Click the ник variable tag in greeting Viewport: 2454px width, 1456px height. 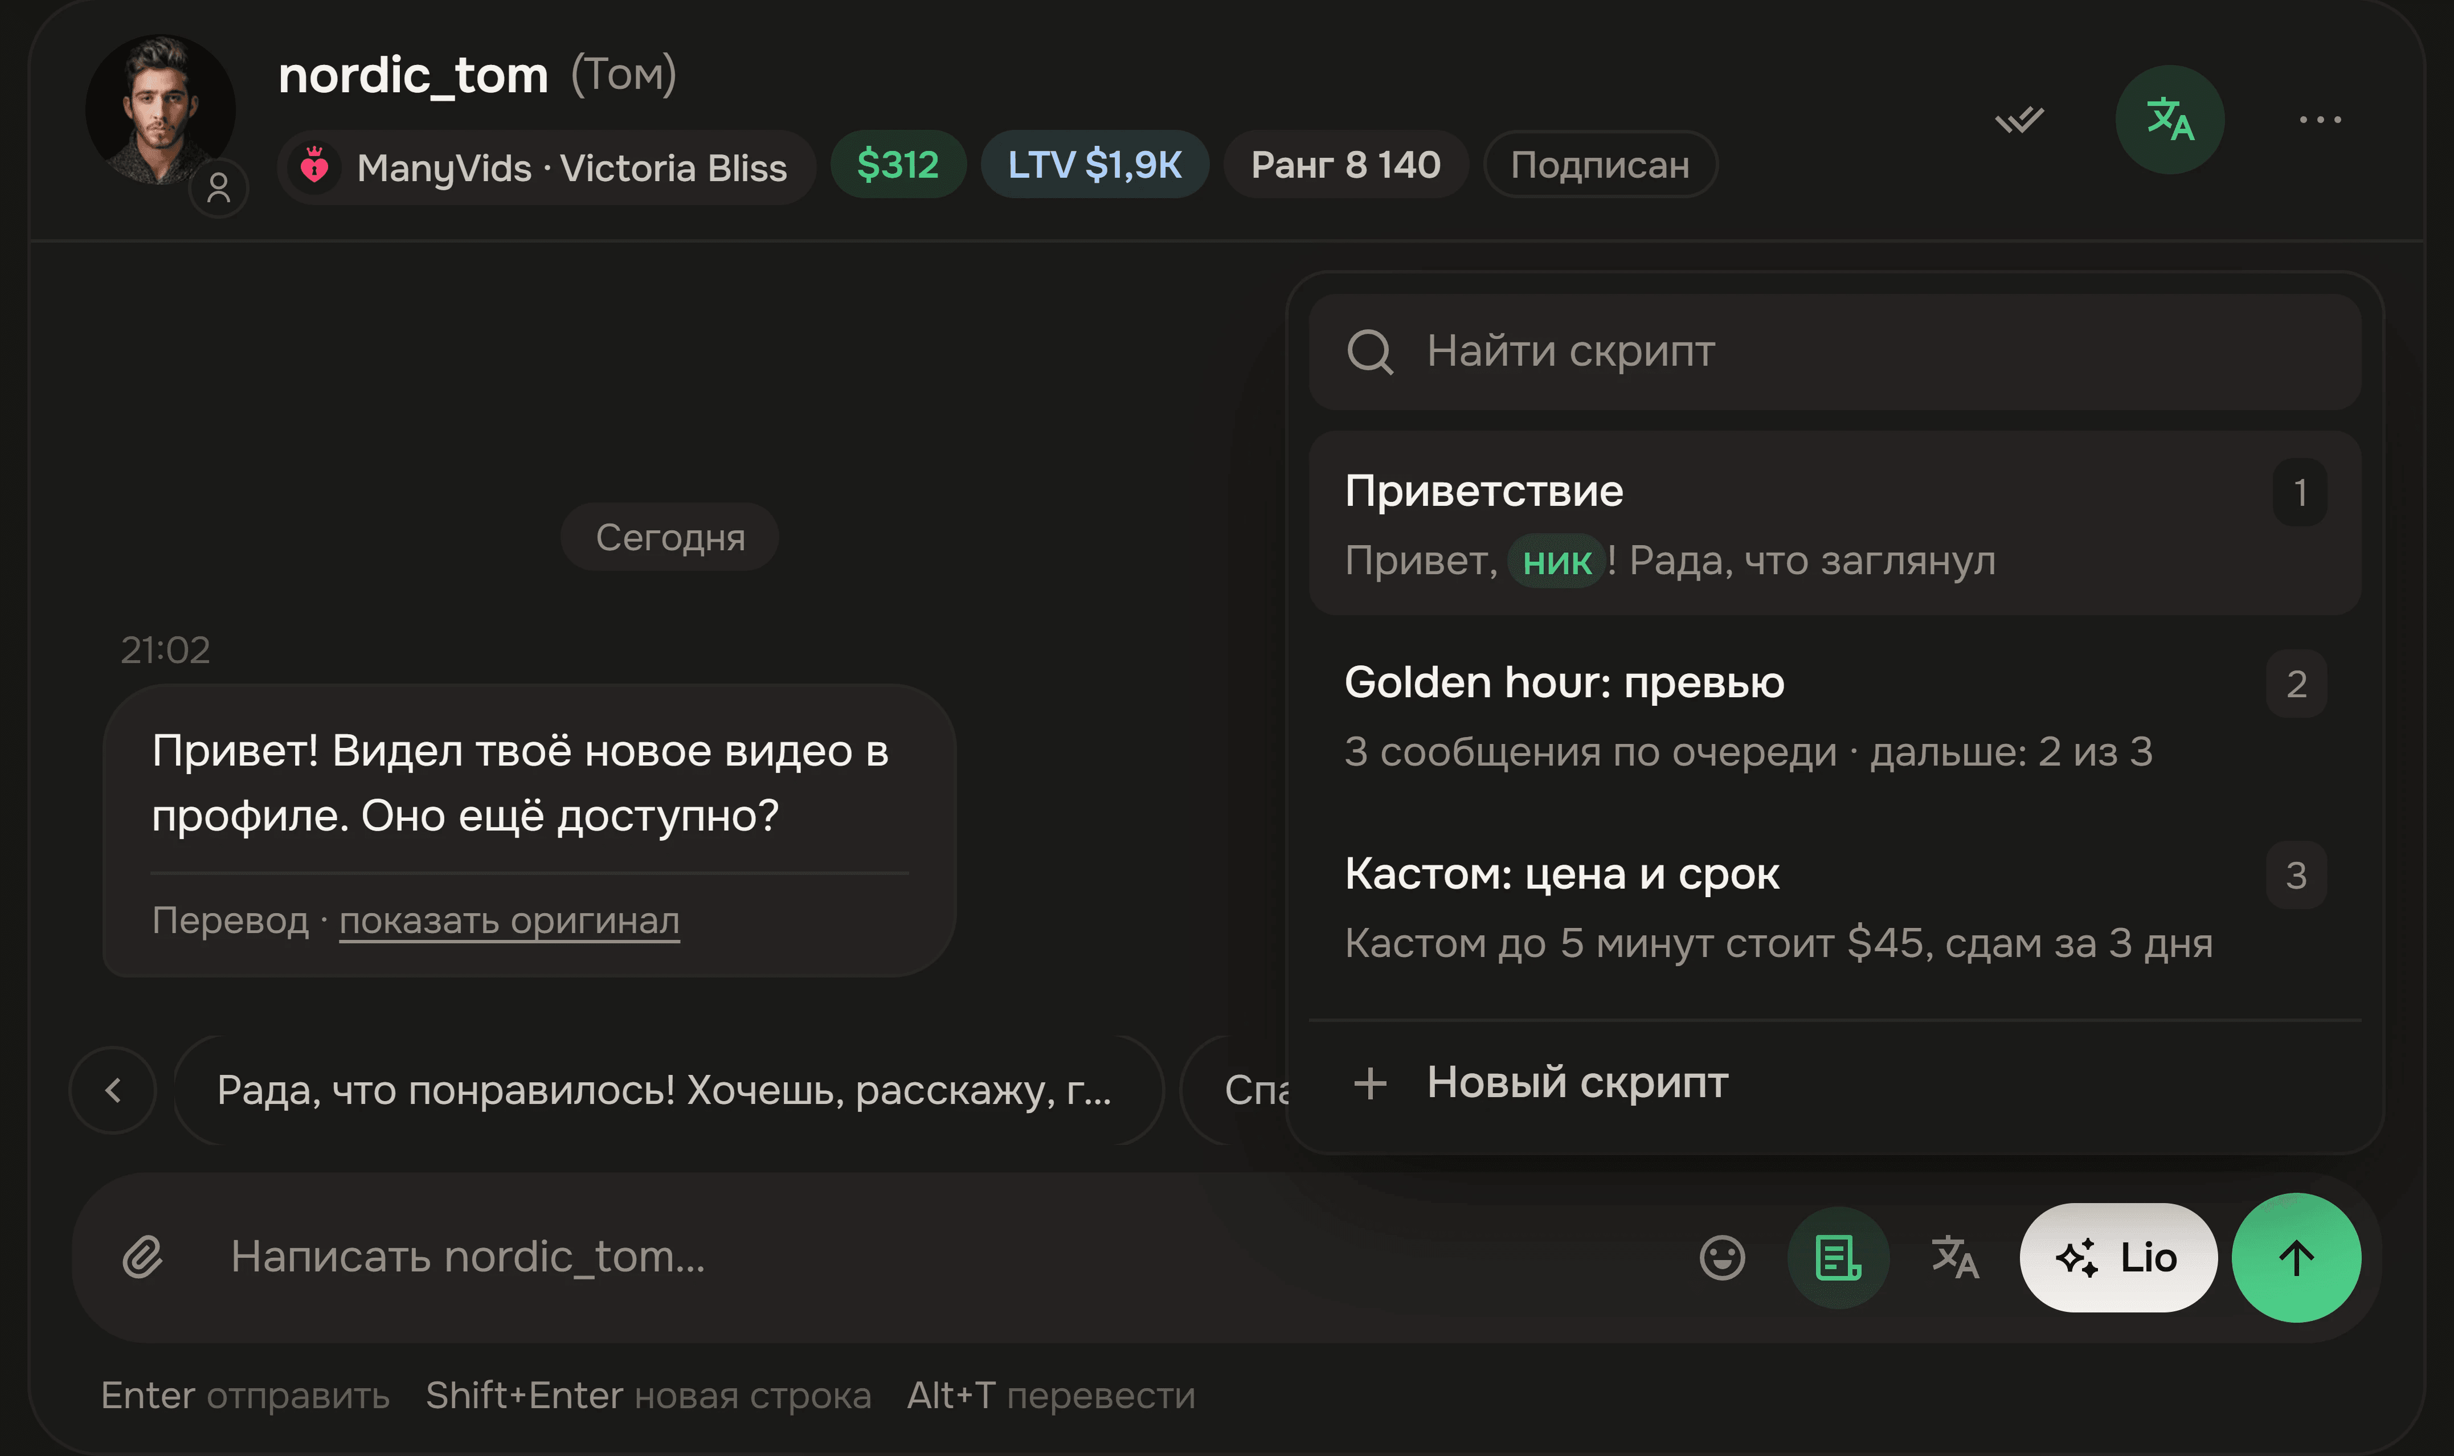pyautogui.click(x=1557, y=561)
